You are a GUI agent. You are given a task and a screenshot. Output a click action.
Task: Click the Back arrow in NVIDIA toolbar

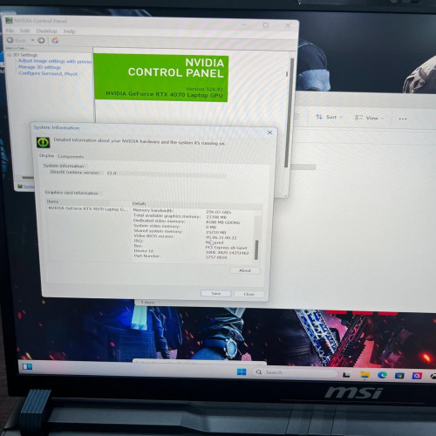(10, 40)
